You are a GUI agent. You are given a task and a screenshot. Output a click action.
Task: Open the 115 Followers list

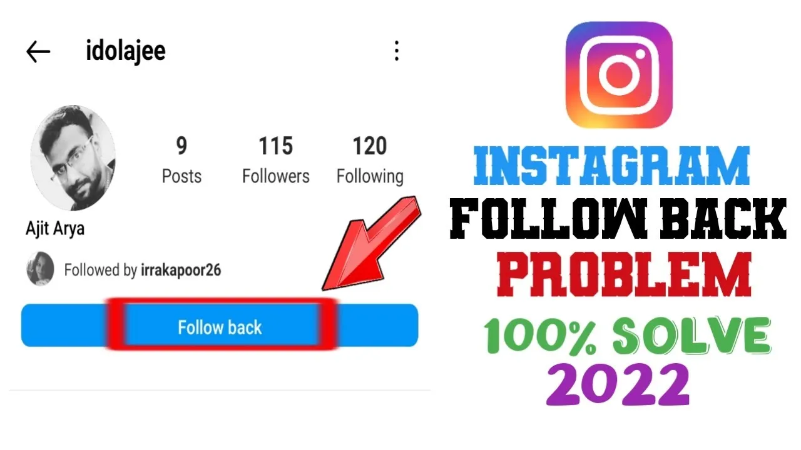(276, 161)
